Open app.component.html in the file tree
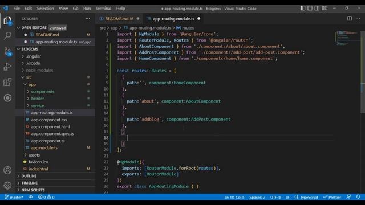Viewport: 365px width, 205px height. tap(55, 126)
